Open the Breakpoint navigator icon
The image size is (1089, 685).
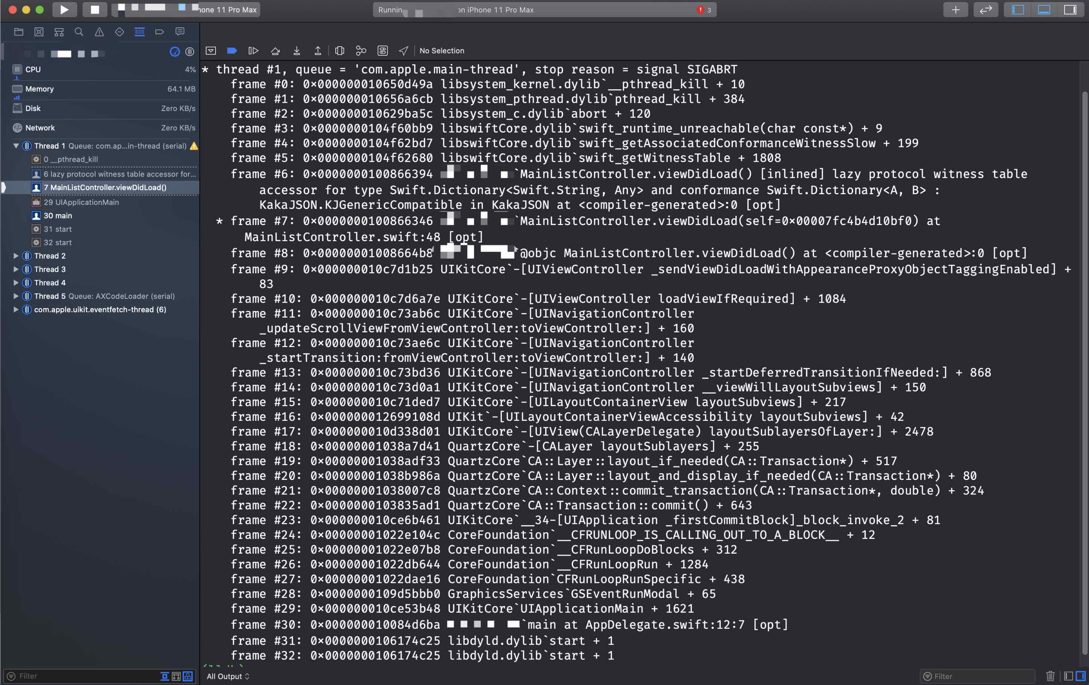click(160, 32)
